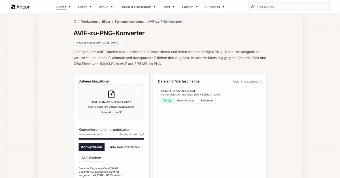Click Alle löschen button
The image size is (340, 178).
92,158
